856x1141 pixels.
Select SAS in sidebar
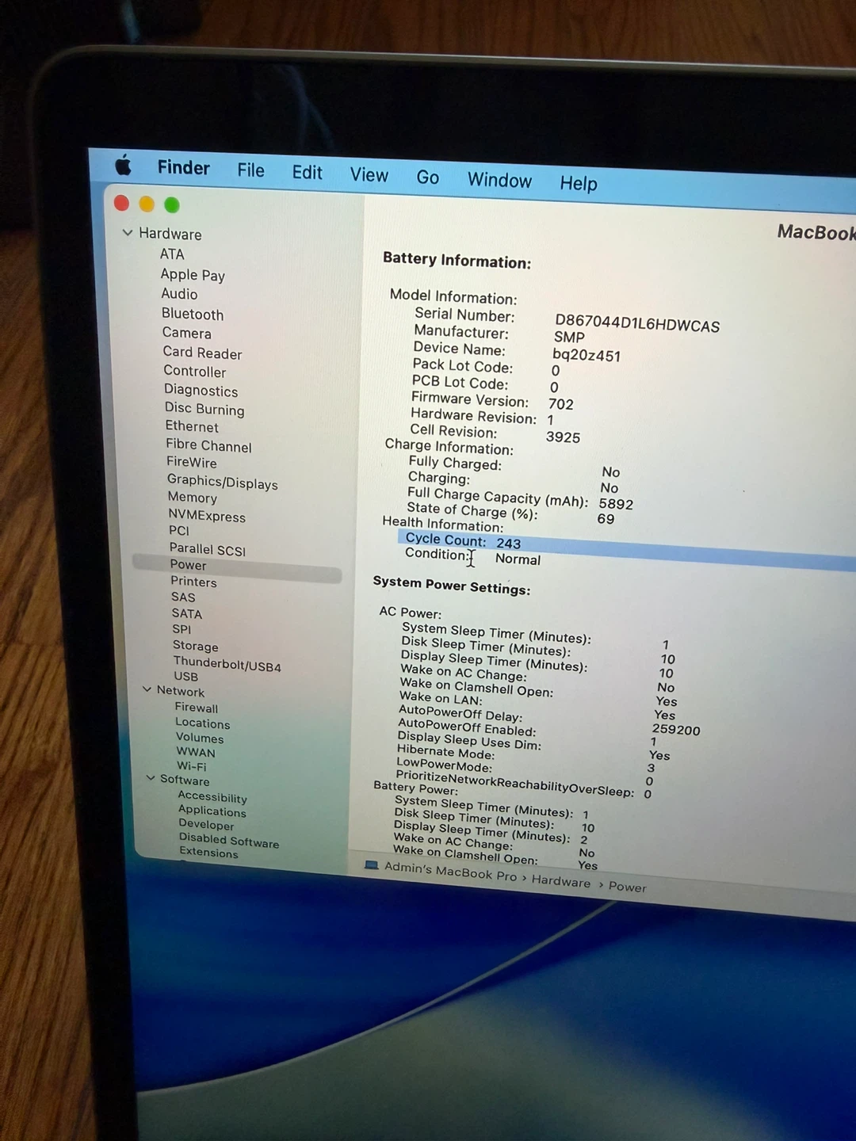[183, 597]
